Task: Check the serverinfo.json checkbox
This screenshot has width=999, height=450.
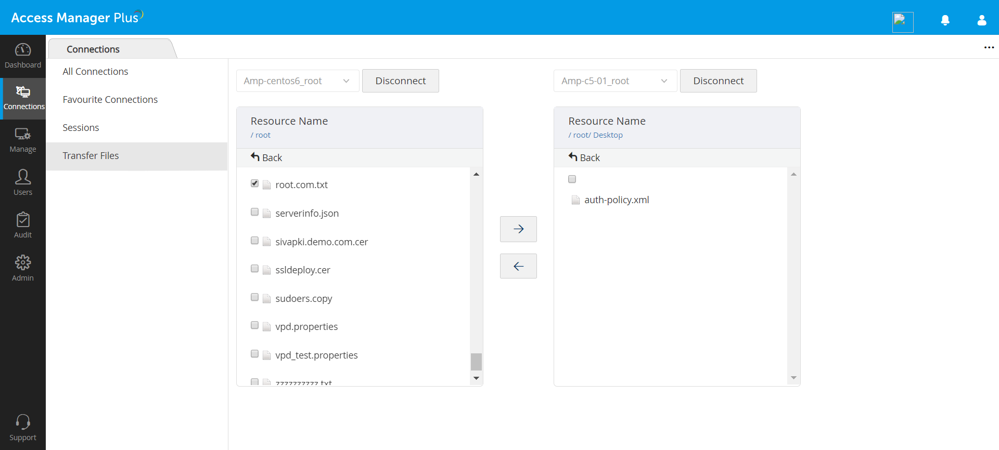Action: pyautogui.click(x=254, y=212)
